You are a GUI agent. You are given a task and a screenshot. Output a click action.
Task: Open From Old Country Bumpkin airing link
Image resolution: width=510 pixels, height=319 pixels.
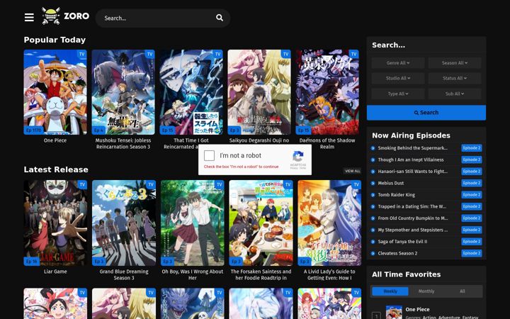413,218
